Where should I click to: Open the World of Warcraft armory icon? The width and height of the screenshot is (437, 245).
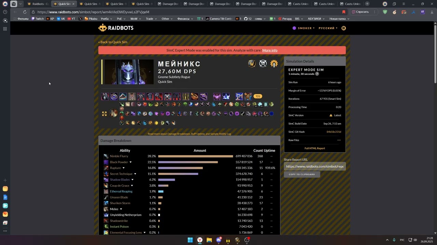click(x=252, y=64)
